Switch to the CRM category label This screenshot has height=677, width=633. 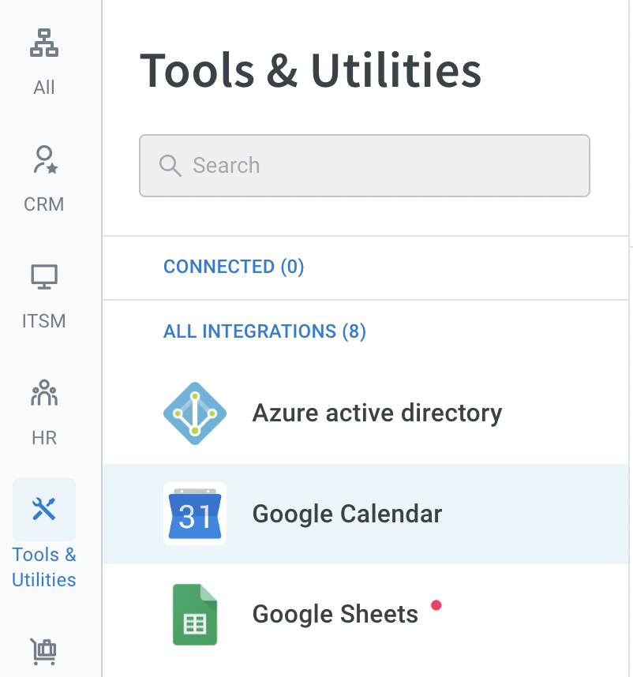tap(44, 204)
